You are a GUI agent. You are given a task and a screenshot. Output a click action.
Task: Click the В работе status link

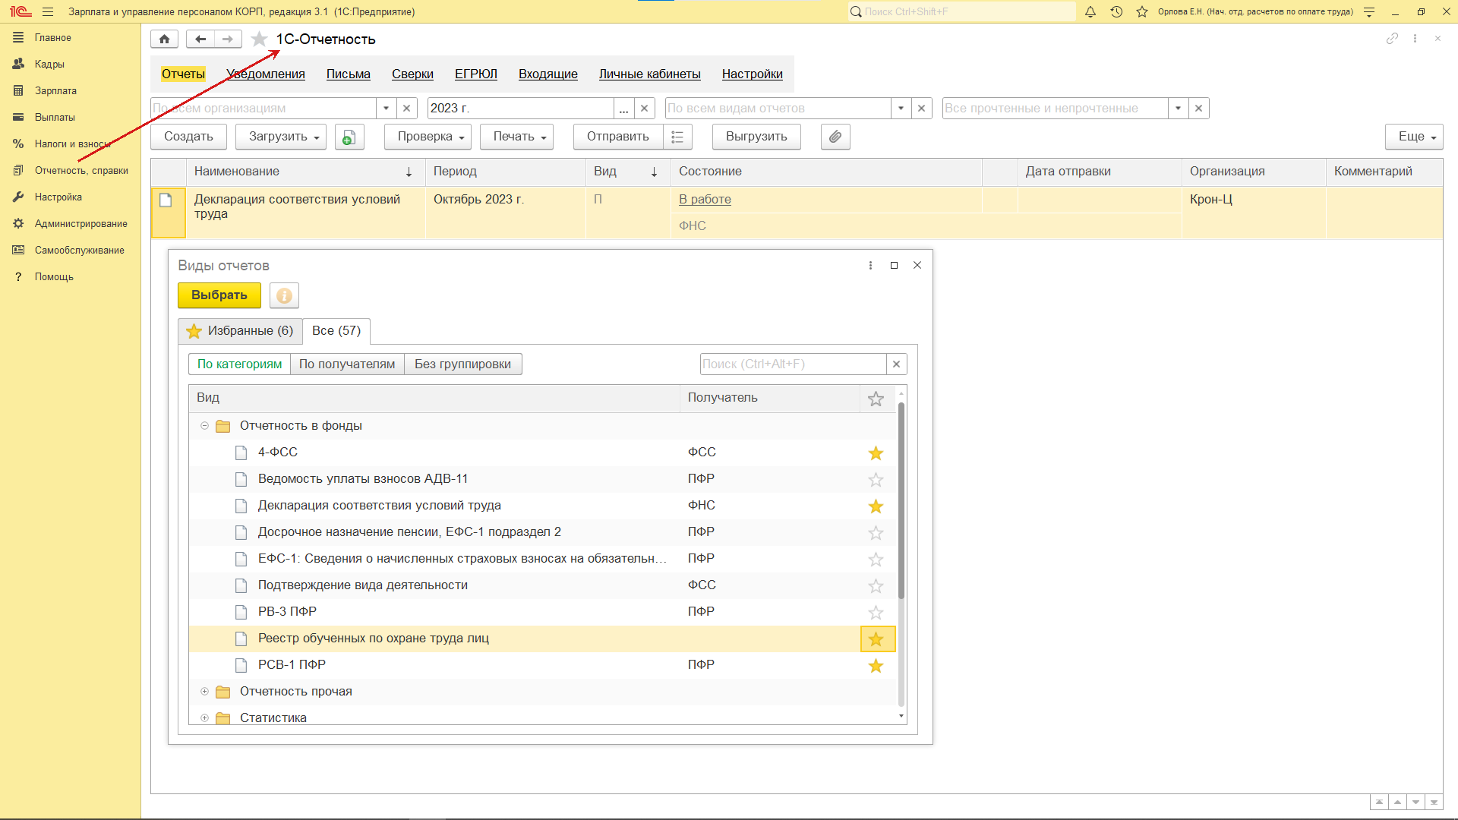point(704,200)
